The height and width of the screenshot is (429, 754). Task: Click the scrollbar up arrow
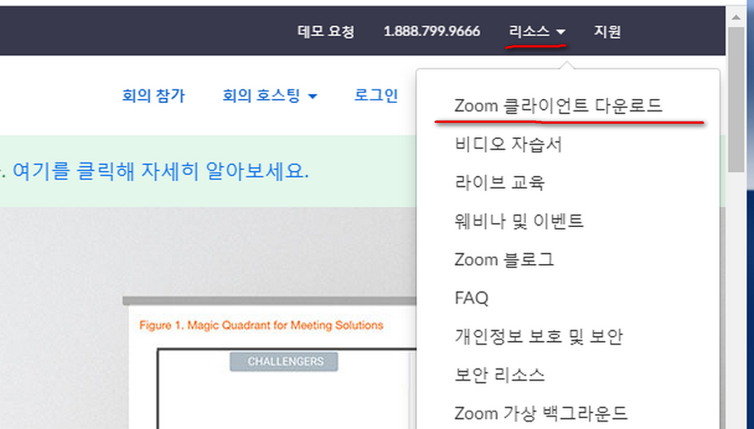736,18
